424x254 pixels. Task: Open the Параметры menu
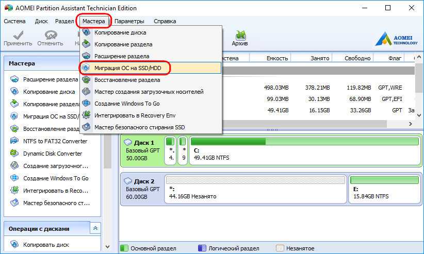pos(129,21)
